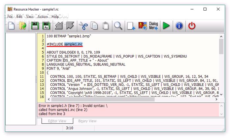Click error pane scroll down arrow
This screenshot has width=231, height=138.
(221, 114)
